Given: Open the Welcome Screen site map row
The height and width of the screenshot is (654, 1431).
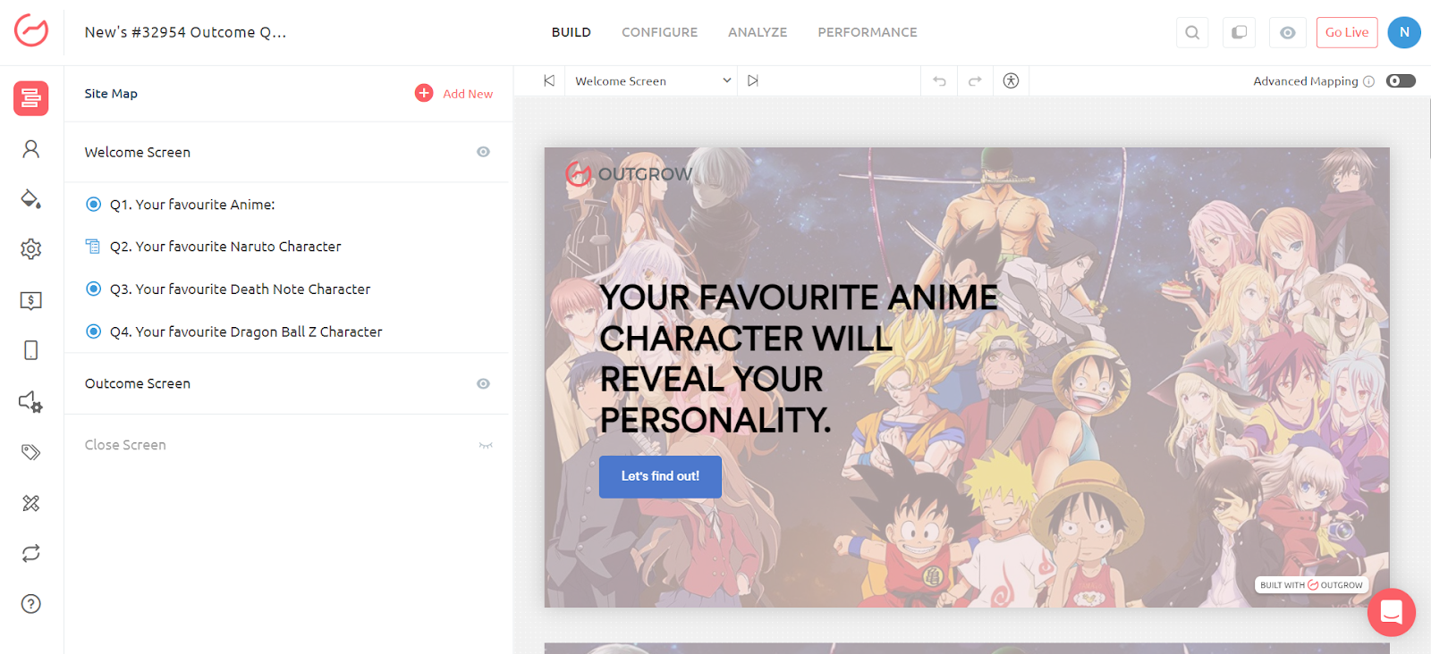Looking at the screenshot, I should 286,152.
